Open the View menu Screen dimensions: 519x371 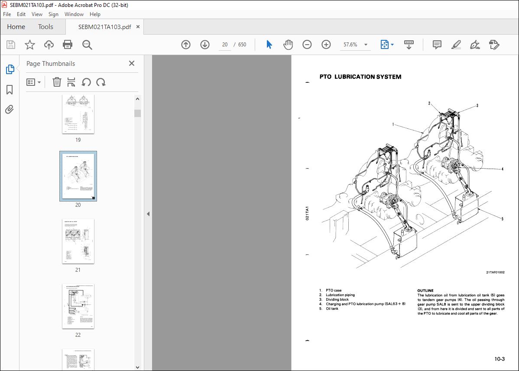coord(37,14)
